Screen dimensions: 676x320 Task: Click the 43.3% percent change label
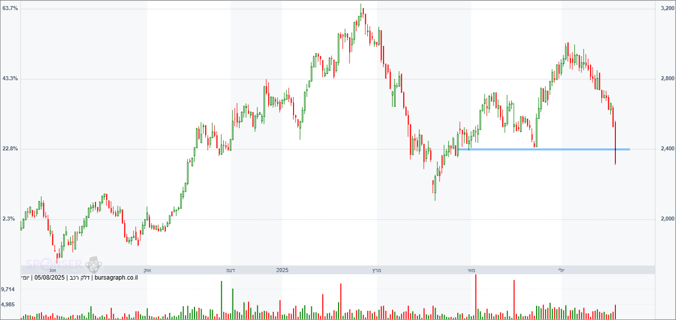(10, 79)
